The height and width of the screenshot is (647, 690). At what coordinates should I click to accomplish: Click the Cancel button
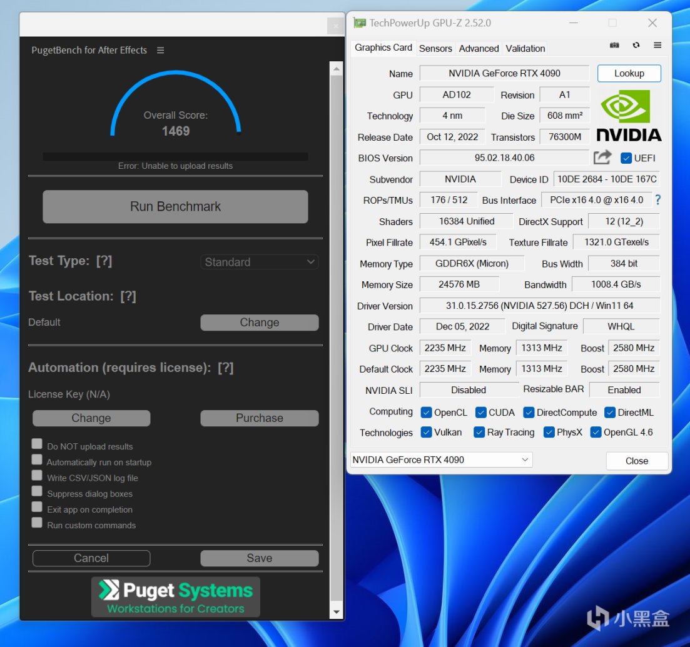pos(91,558)
